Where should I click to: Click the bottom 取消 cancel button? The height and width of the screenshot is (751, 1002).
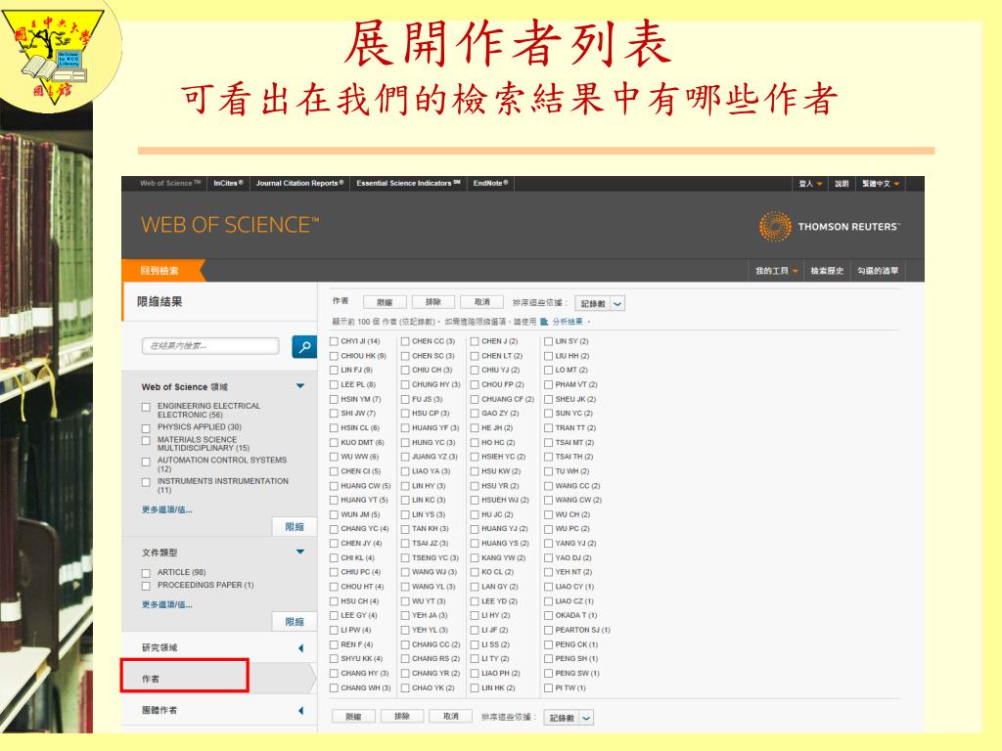(450, 717)
